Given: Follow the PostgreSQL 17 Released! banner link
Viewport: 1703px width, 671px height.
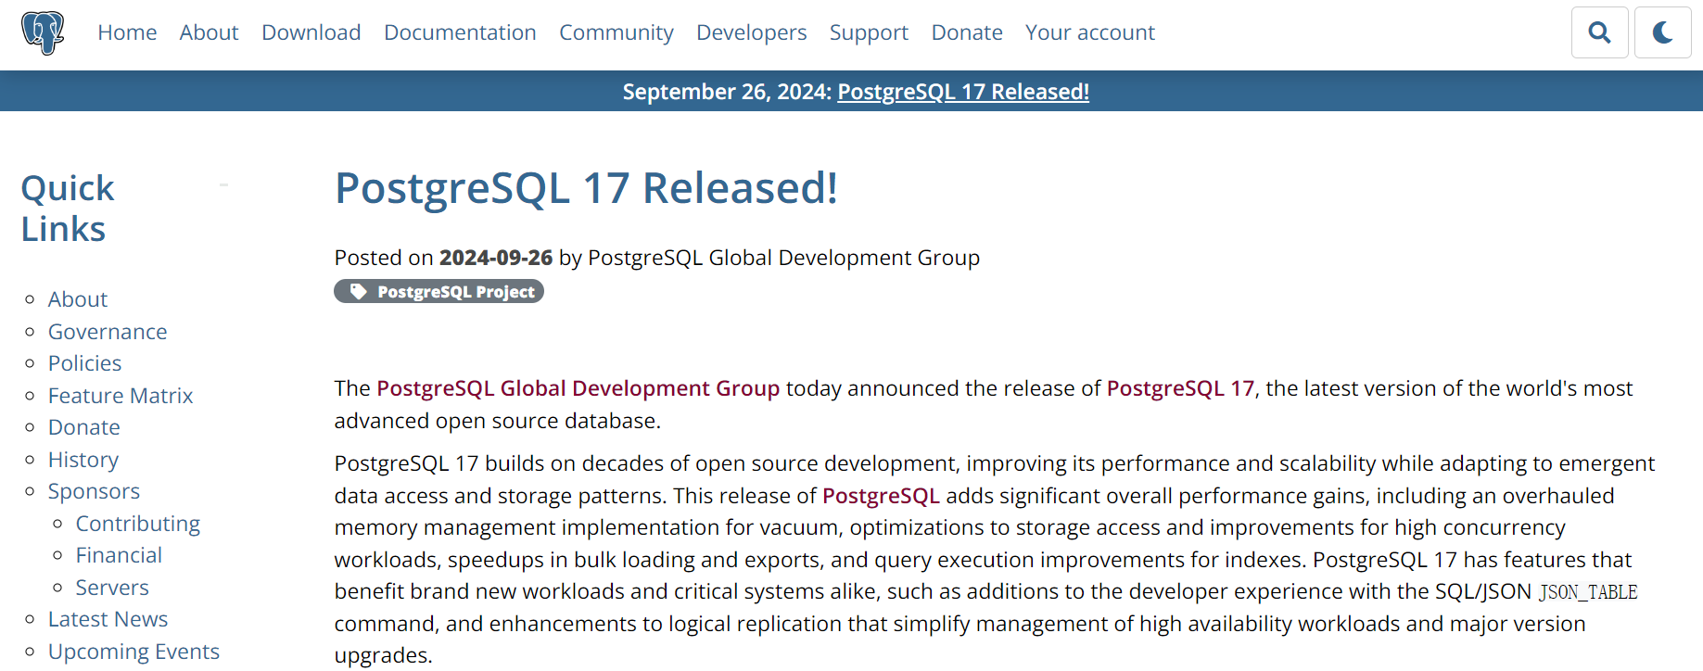Looking at the screenshot, I should pyautogui.click(x=963, y=92).
